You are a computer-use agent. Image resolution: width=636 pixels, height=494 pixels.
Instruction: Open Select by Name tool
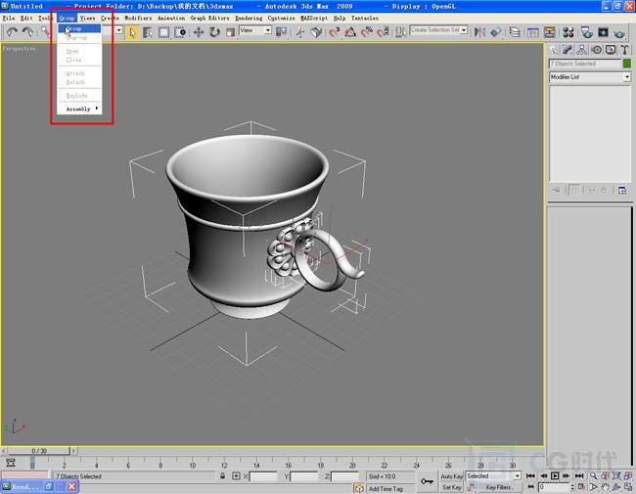(148, 32)
